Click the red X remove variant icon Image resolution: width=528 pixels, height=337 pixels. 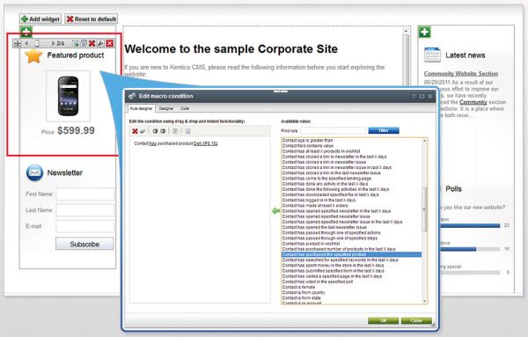click(x=92, y=43)
